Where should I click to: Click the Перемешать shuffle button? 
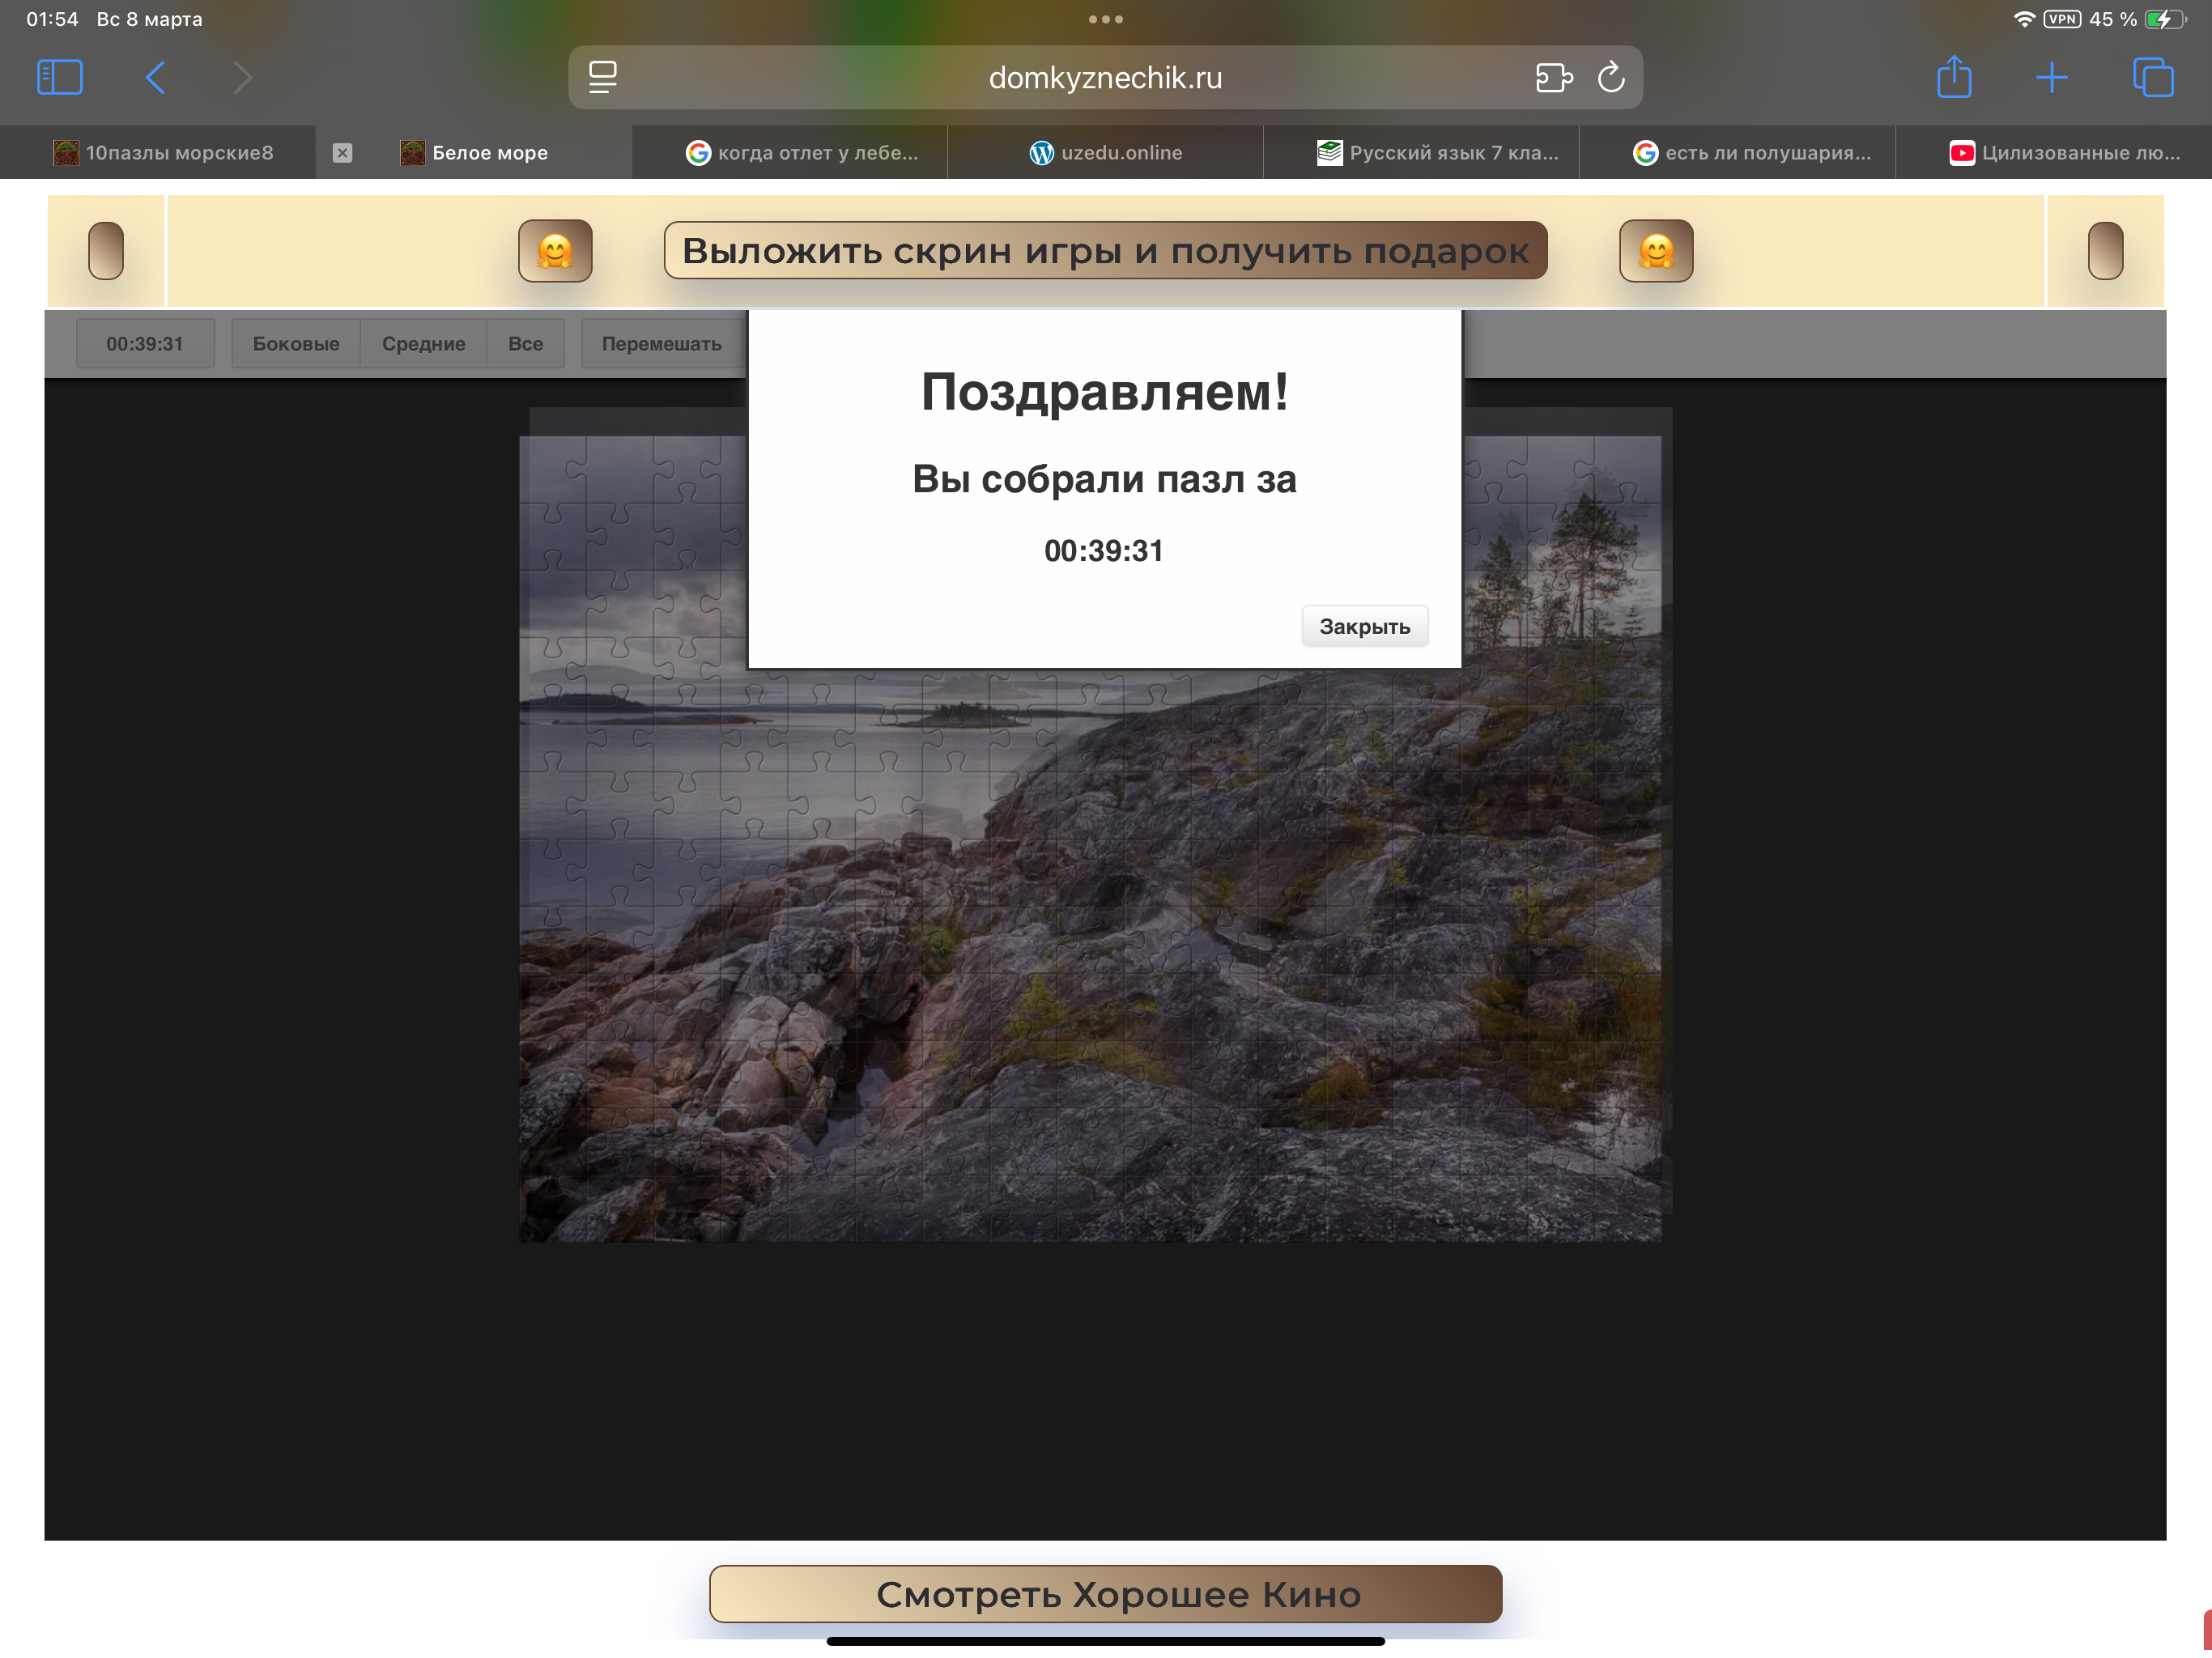coord(661,344)
